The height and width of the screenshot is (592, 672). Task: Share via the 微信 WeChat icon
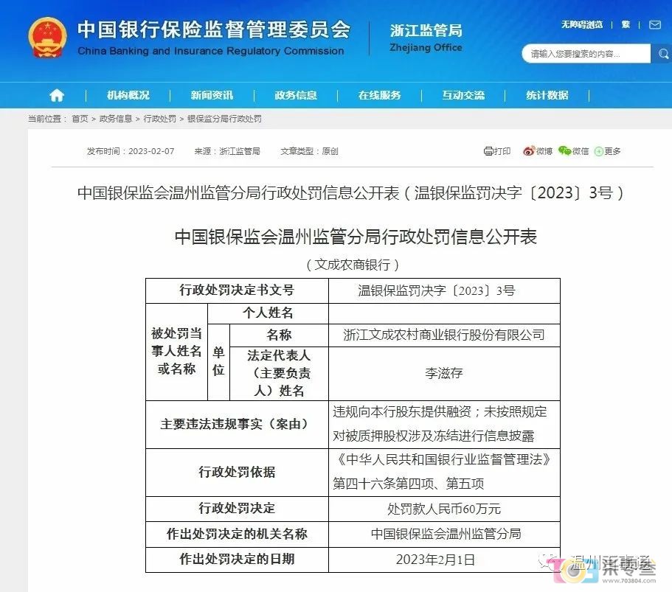(565, 151)
